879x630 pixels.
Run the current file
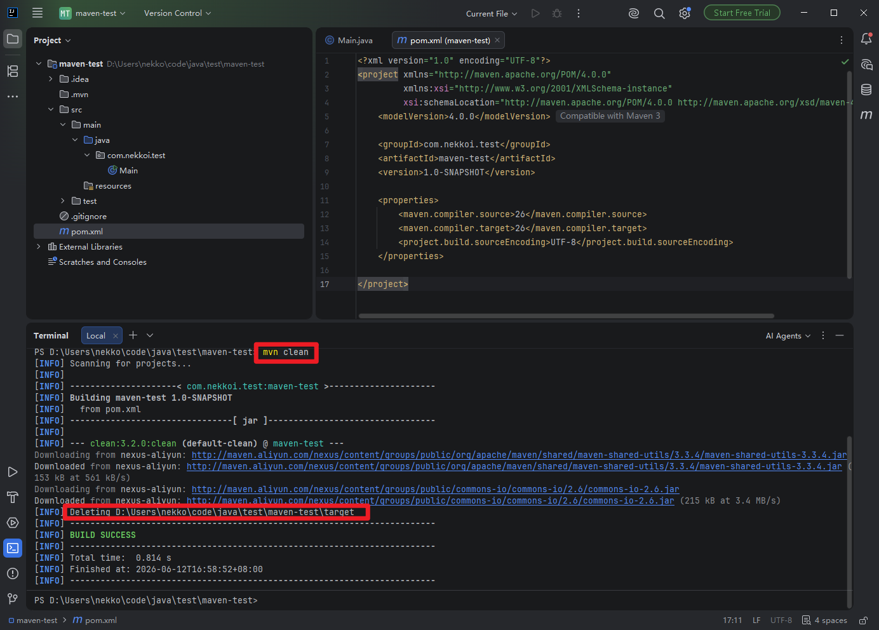coord(535,13)
